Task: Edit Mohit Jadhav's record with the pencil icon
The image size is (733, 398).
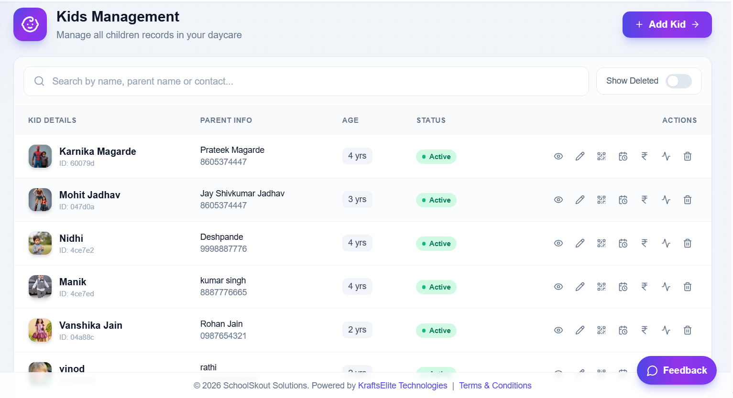Action: pos(580,199)
